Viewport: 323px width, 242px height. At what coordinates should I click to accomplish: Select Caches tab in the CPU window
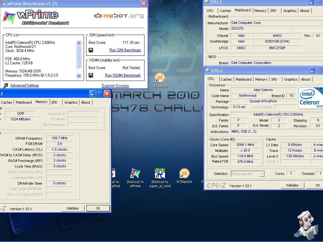226,79
